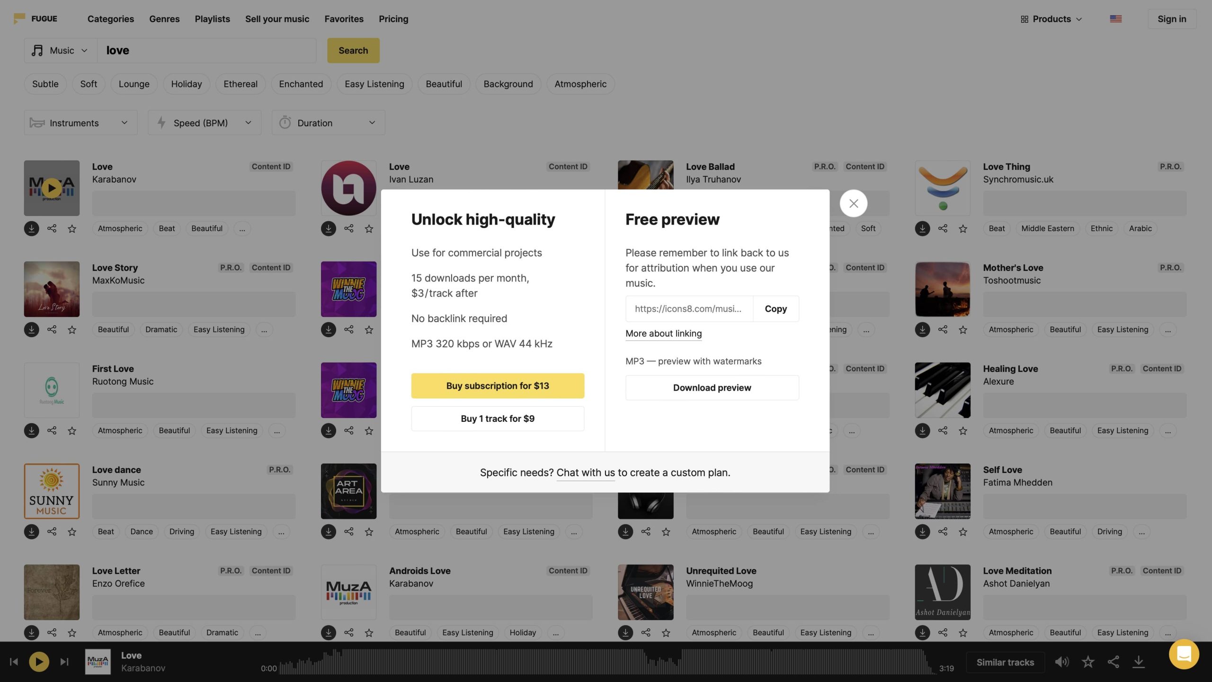Open the chat support bubble icon
The height and width of the screenshot is (682, 1212).
(1184, 655)
